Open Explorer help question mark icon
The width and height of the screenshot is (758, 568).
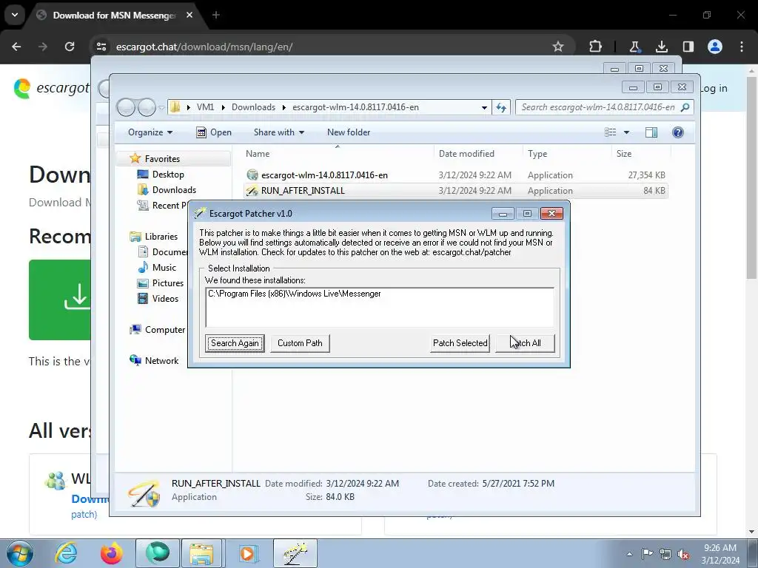coord(678,132)
